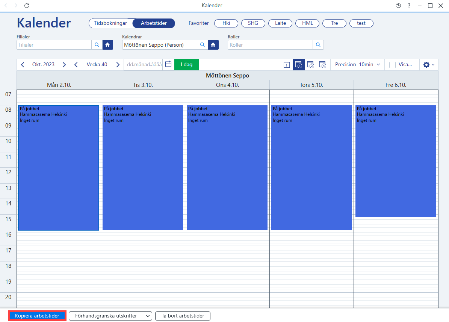
Task: Choose the SHG favorite
Action: click(253, 23)
